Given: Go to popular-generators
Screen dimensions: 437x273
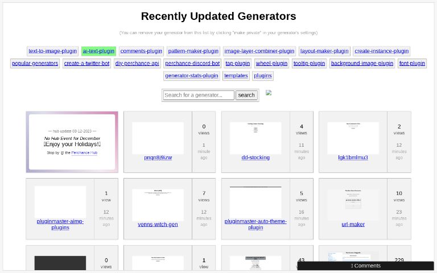Looking at the screenshot, I should [35, 63].
